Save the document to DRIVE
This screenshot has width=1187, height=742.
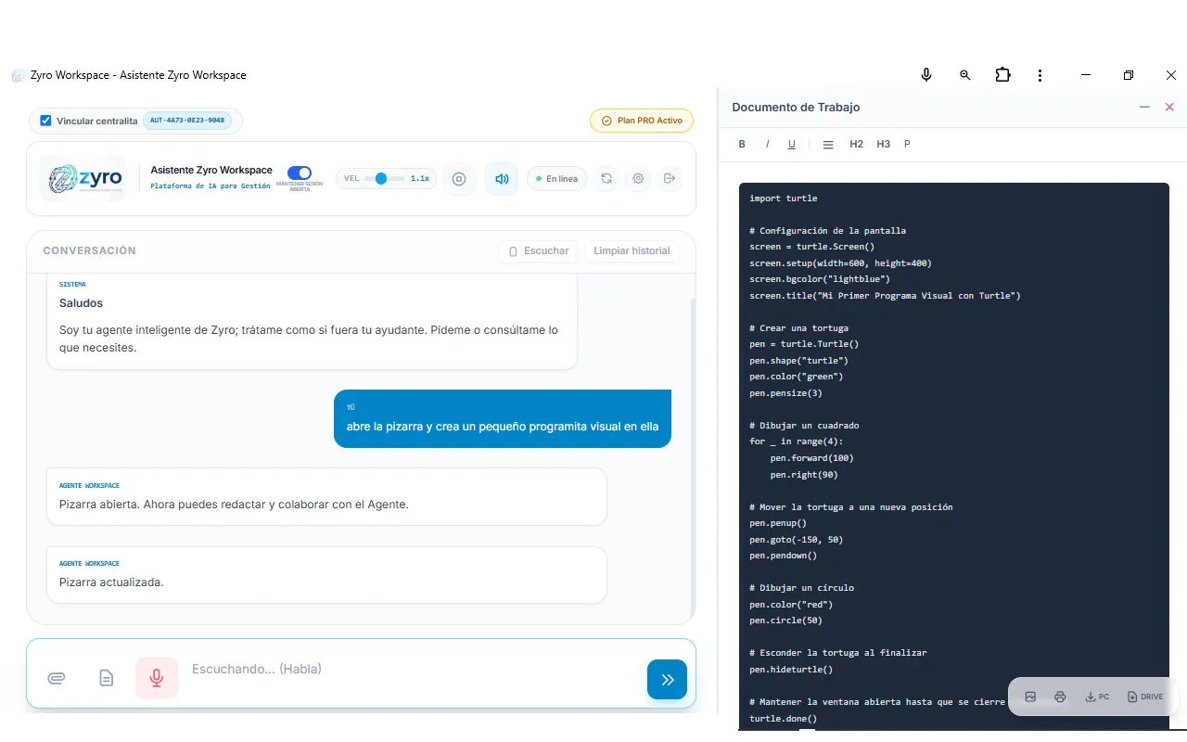coord(1145,697)
